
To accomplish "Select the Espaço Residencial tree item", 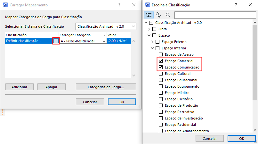I will point(180,125).
